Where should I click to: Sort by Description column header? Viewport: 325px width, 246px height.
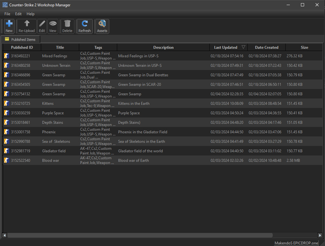(x=163, y=47)
